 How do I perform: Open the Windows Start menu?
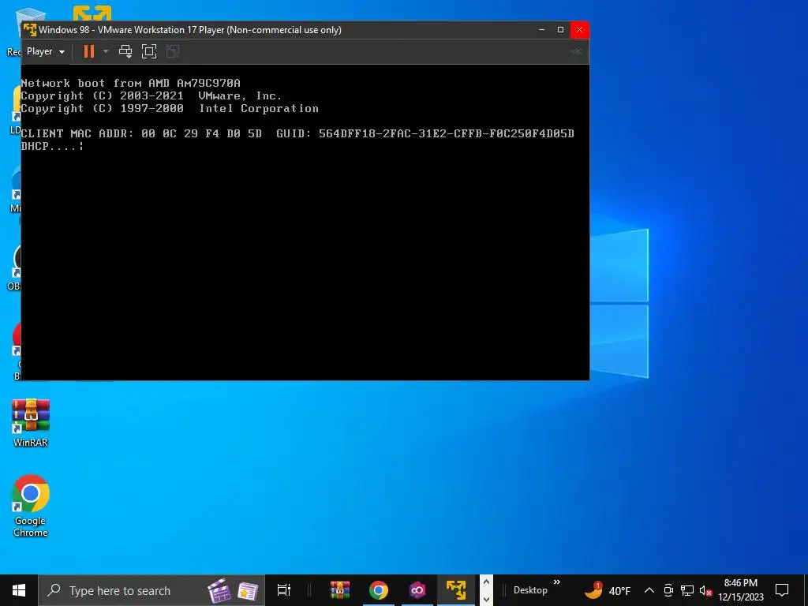(19, 590)
